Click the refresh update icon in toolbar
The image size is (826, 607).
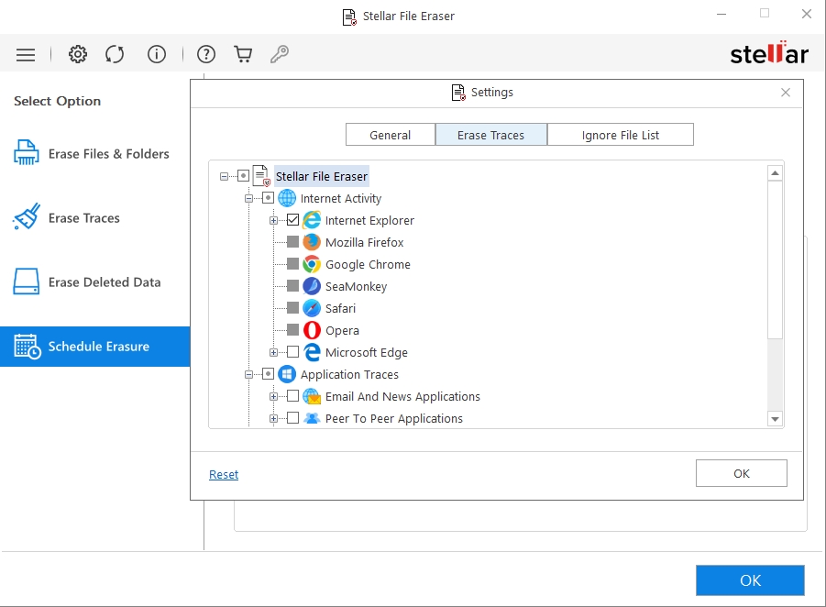click(x=115, y=55)
